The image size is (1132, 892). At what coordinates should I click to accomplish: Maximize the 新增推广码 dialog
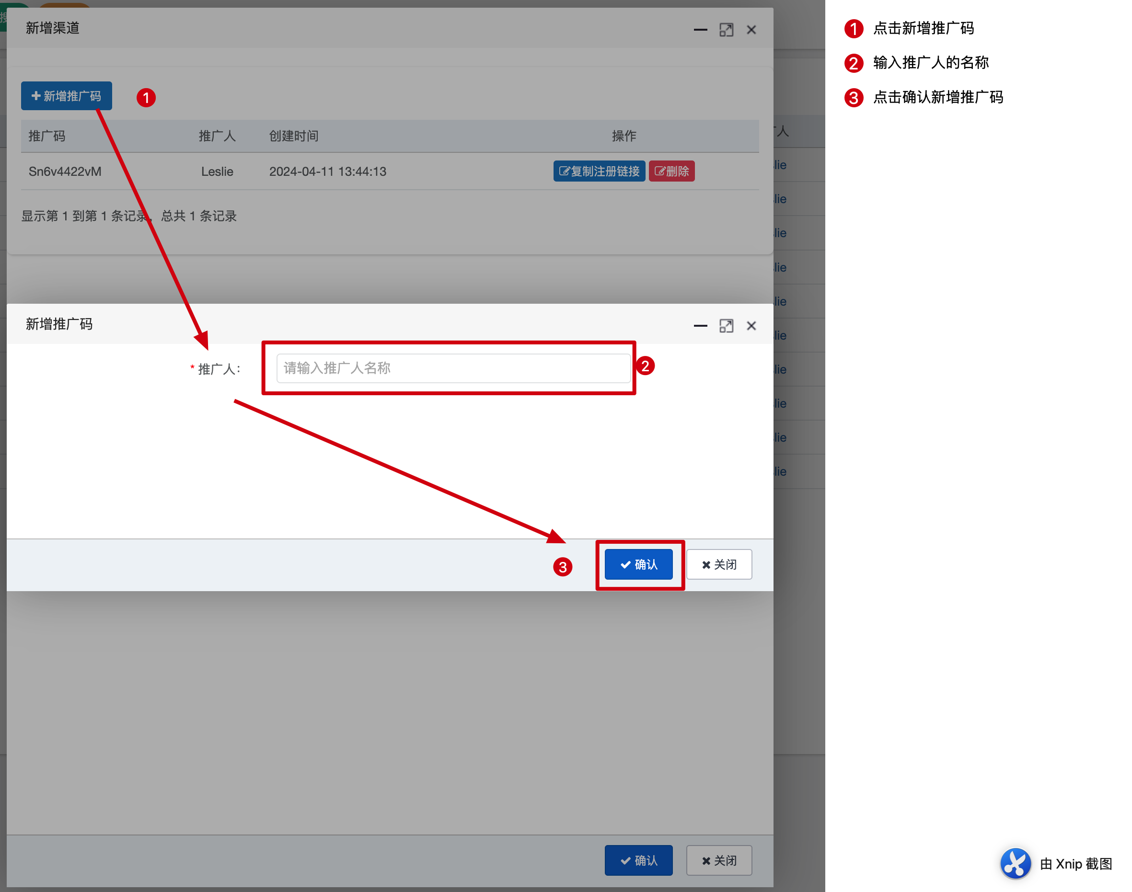click(726, 326)
